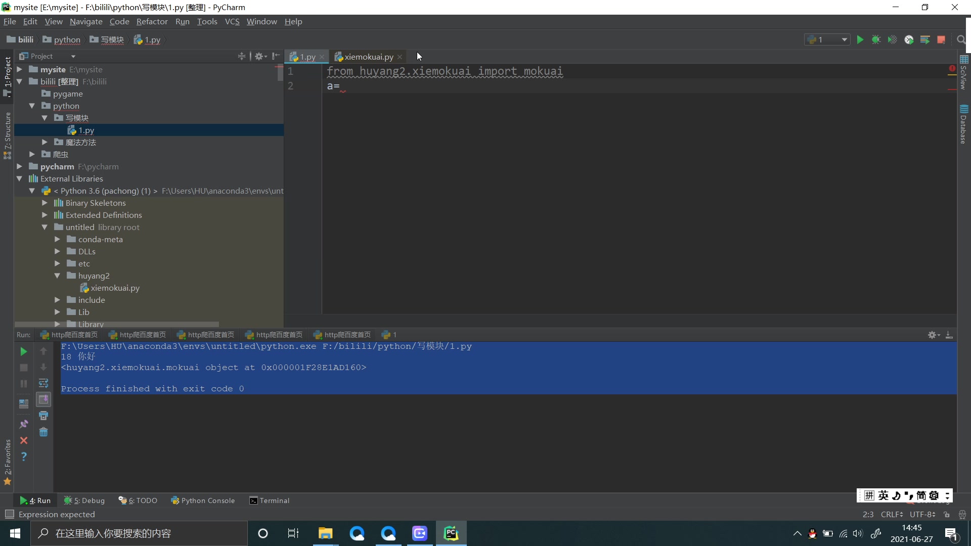The image size is (971, 546).
Task: Click the search magnifier icon top right
Action: point(961,39)
